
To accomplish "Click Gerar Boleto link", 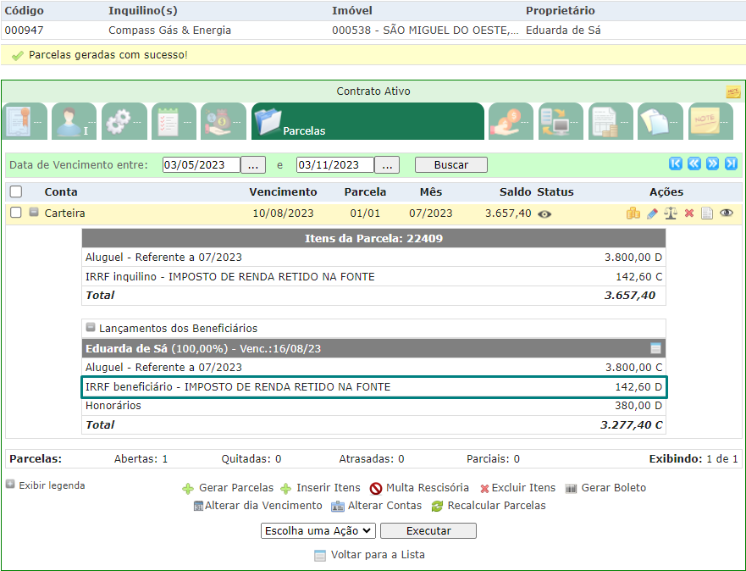I will point(614,488).
